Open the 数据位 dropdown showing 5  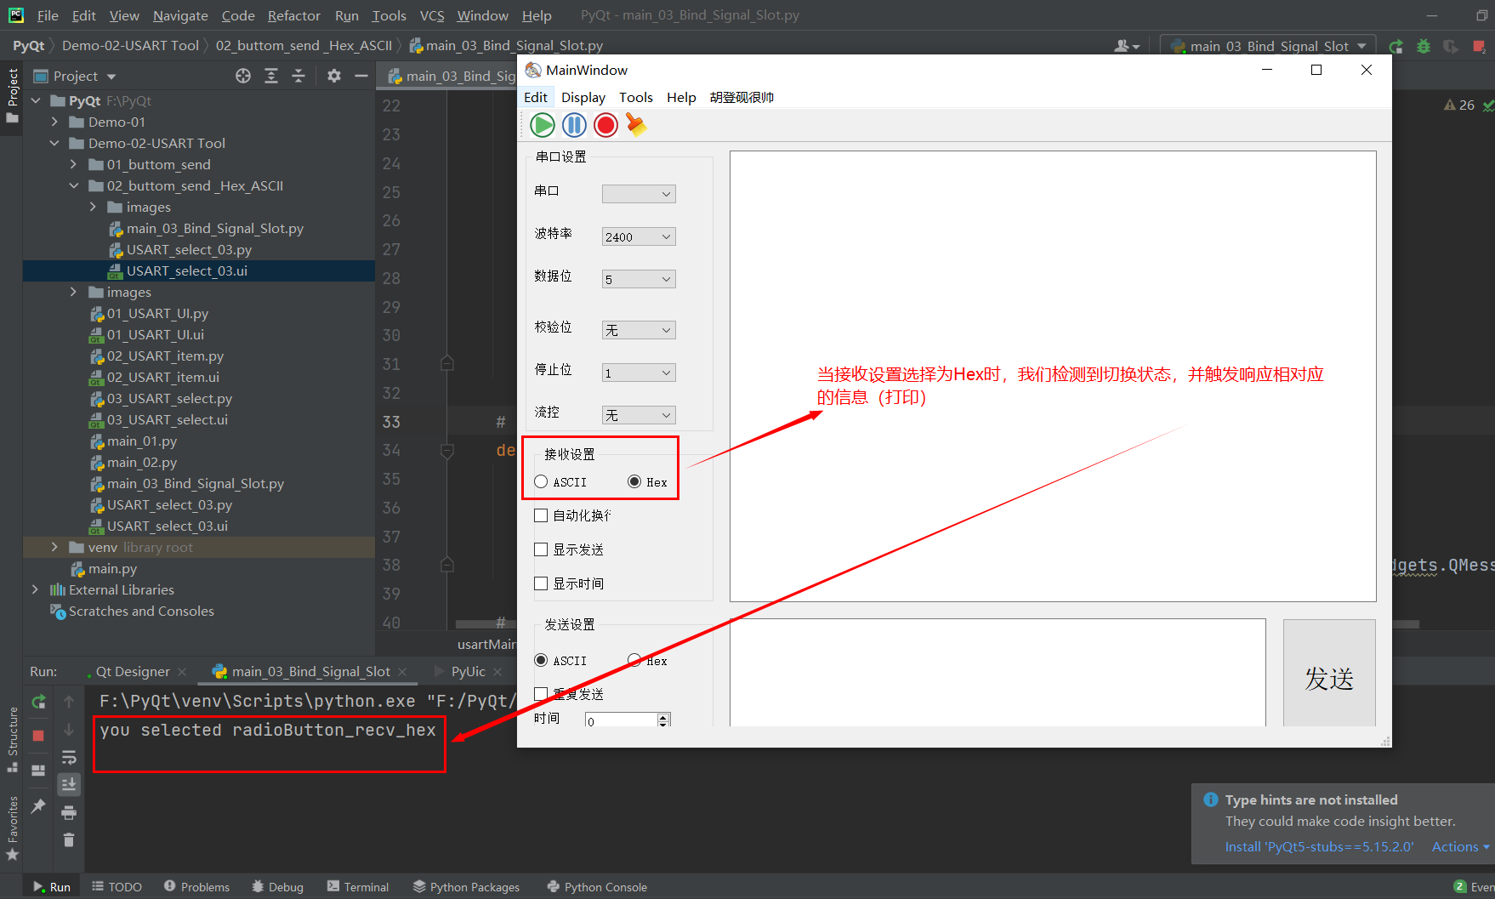coord(639,279)
